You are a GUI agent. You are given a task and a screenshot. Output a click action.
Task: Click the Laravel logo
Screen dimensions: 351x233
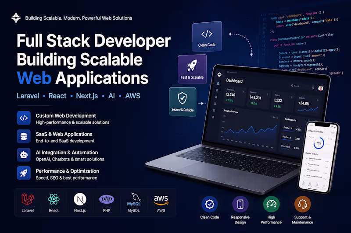[28, 199]
